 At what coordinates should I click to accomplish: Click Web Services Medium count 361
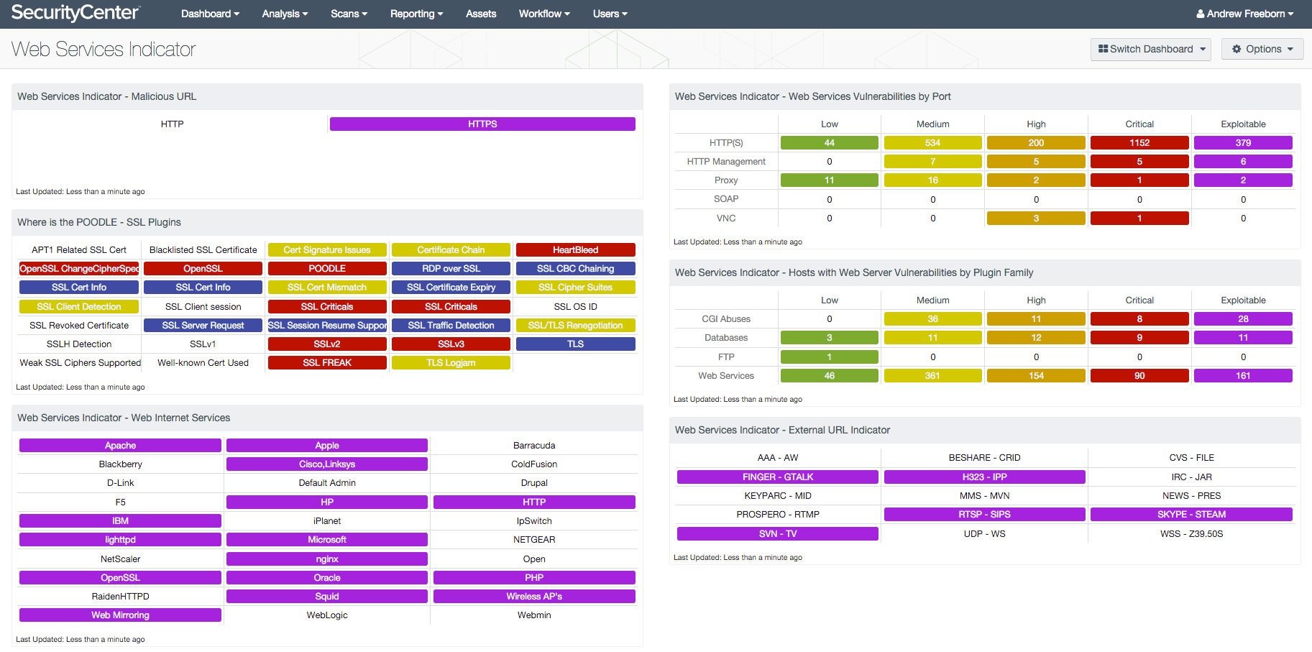[x=932, y=376]
